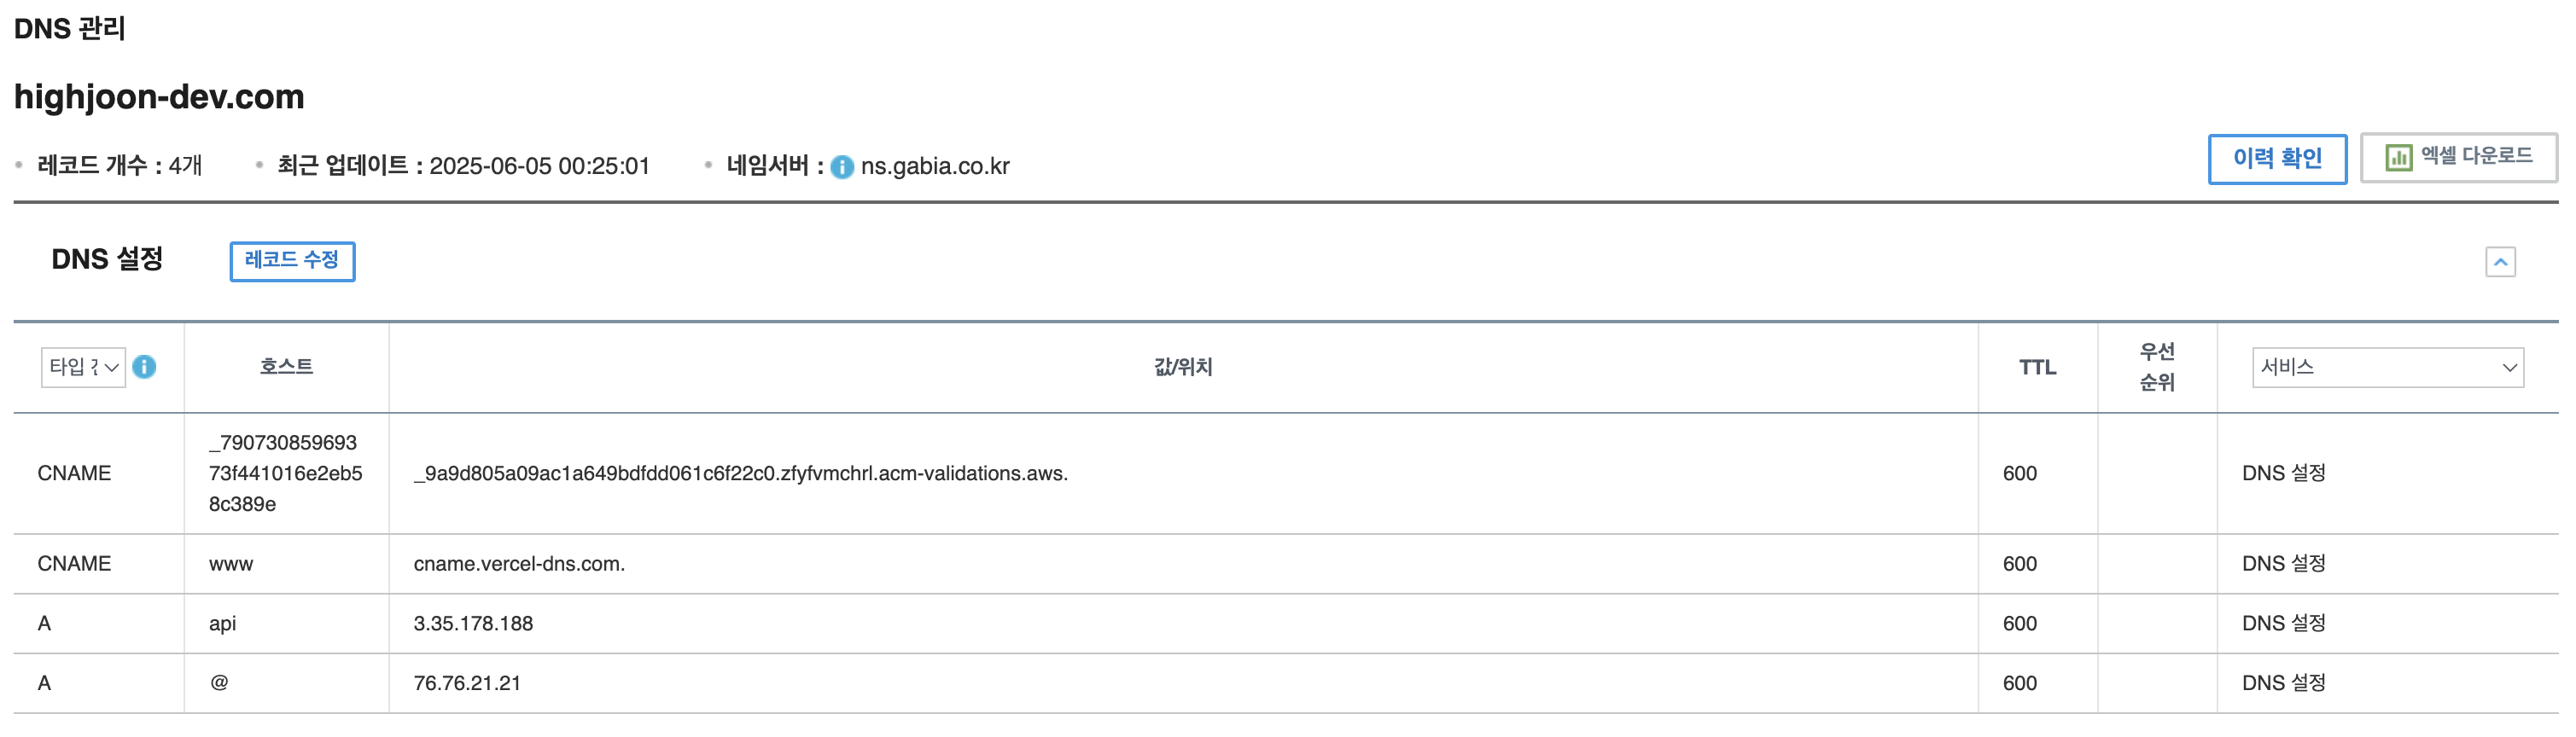
Task: Click the nameserver info icon
Action: [x=842, y=167]
